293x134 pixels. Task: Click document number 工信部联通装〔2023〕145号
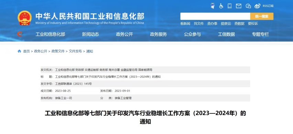[x=74, y=84]
